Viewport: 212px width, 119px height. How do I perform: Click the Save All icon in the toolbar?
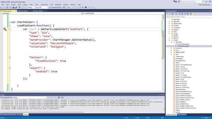click(x=16, y=7)
